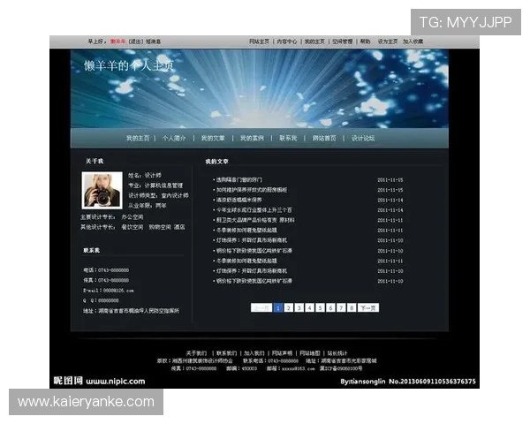Go to page 2 of articles
The height and width of the screenshot is (424, 530).
coord(288,307)
